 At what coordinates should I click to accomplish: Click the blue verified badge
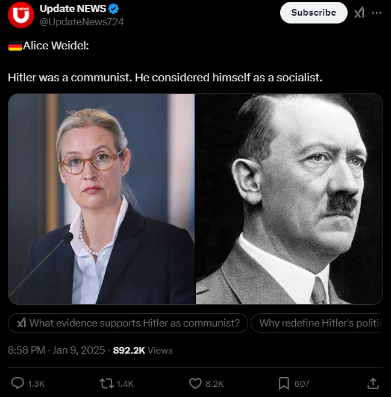pyautogui.click(x=113, y=9)
